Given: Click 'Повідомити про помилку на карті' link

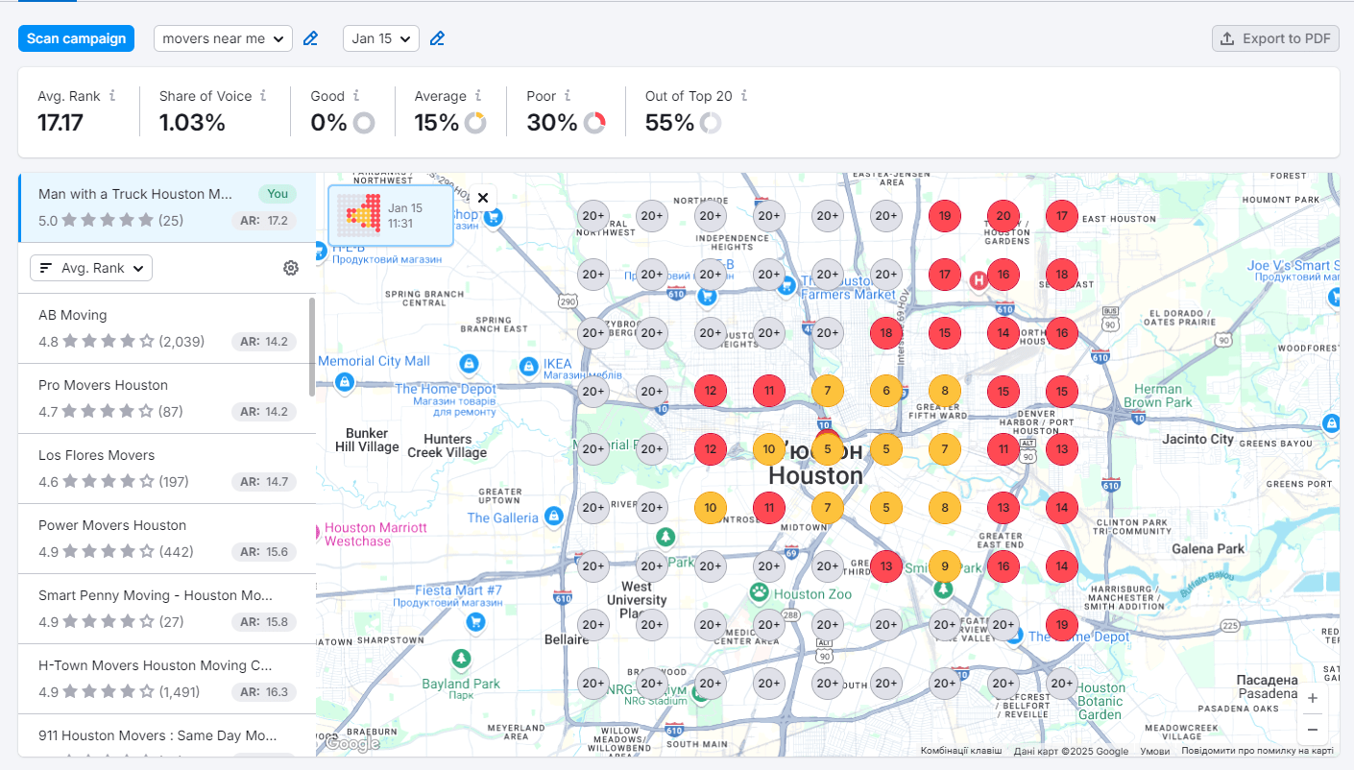Looking at the screenshot, I should [x=1257, y=751].
